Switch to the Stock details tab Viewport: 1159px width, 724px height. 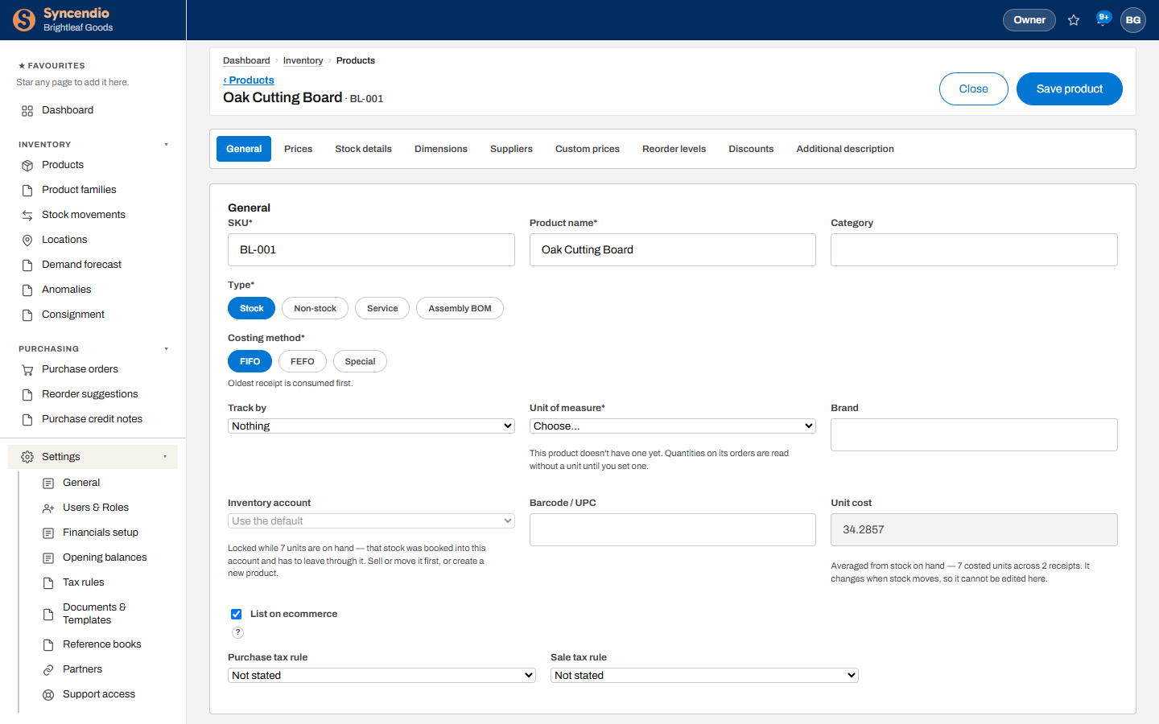(x=364, y=149)
